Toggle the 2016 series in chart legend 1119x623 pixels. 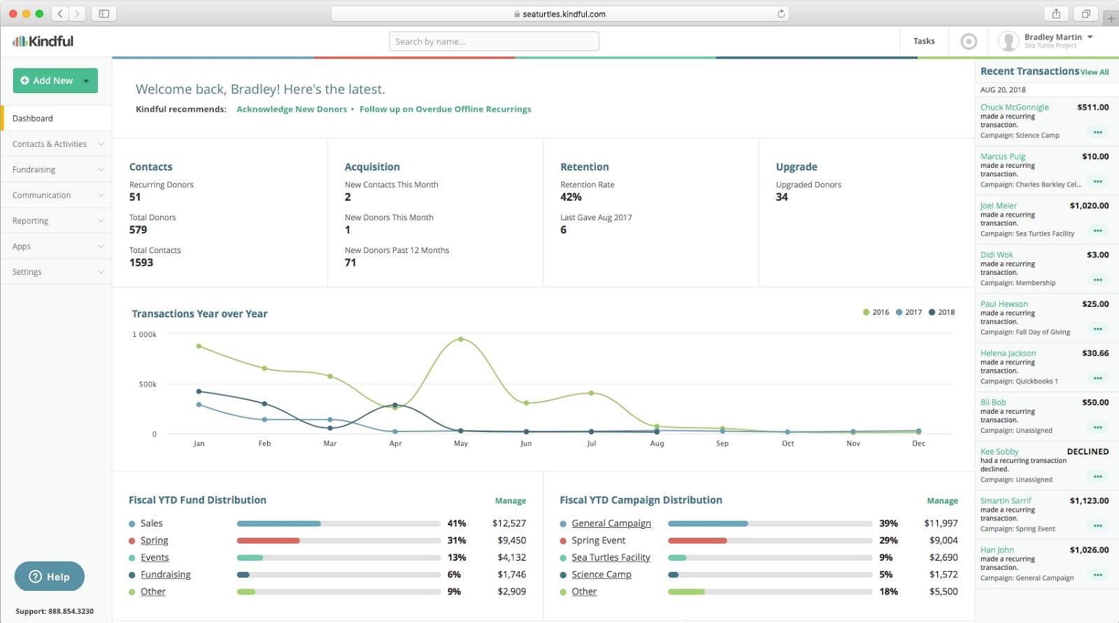876,313
